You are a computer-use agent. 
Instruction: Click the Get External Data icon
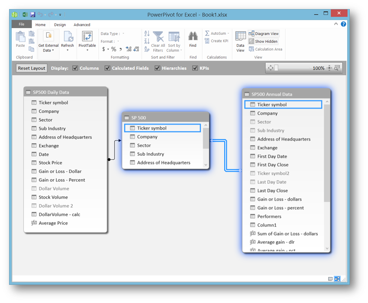48,36
